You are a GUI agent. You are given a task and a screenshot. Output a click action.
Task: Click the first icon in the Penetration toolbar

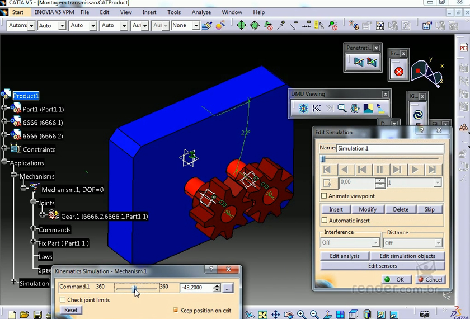[359, 63]
